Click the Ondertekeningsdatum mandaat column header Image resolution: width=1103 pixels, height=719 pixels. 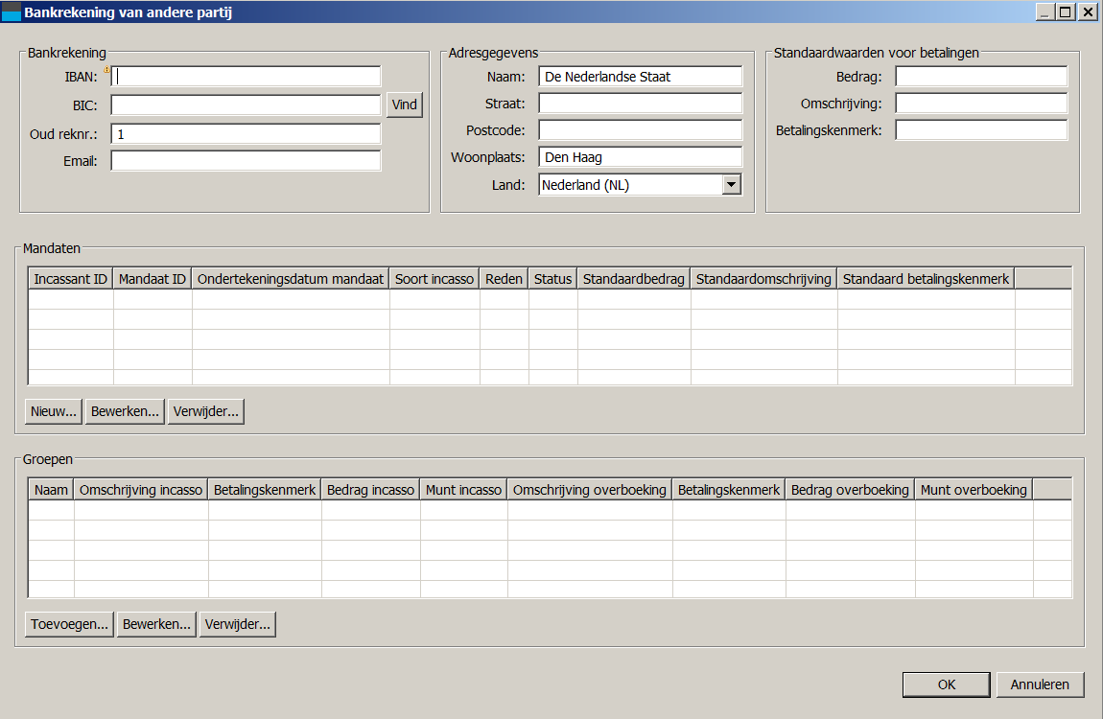[x=291, y=279]
